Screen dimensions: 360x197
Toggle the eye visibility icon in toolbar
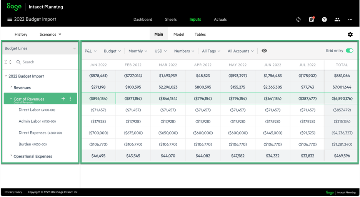point(264,51)
